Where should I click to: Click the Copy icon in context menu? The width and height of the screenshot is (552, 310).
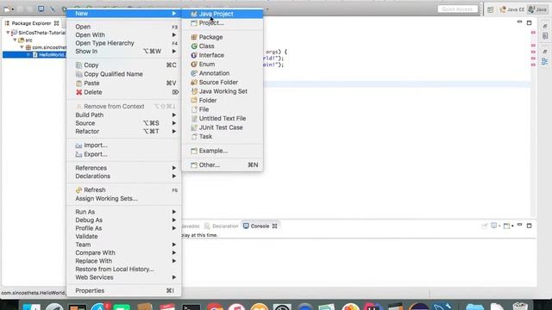[78, 65]
